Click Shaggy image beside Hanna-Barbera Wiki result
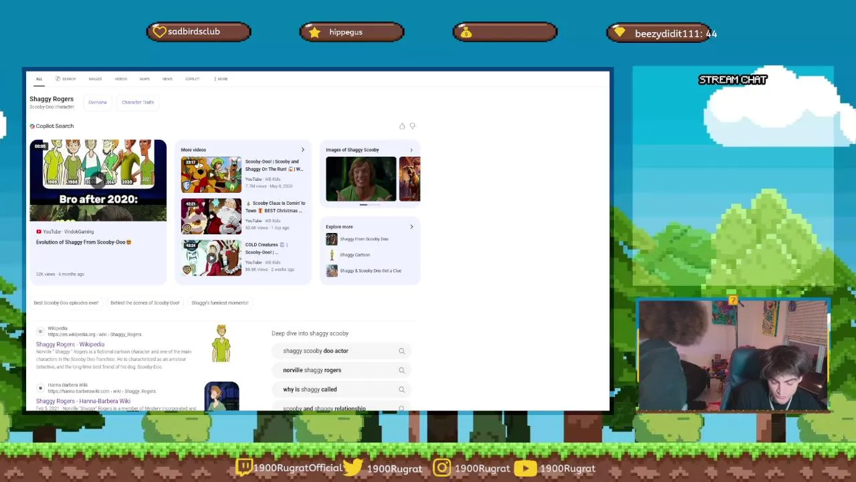This screenshot has height=482, width=856. [221, 396]
